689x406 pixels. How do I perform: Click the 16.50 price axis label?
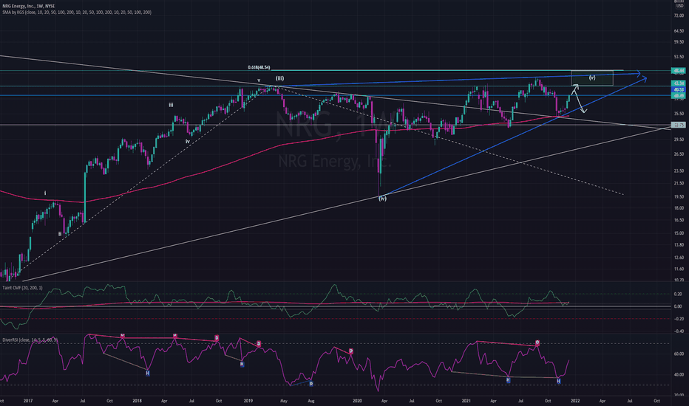(679, 220)
